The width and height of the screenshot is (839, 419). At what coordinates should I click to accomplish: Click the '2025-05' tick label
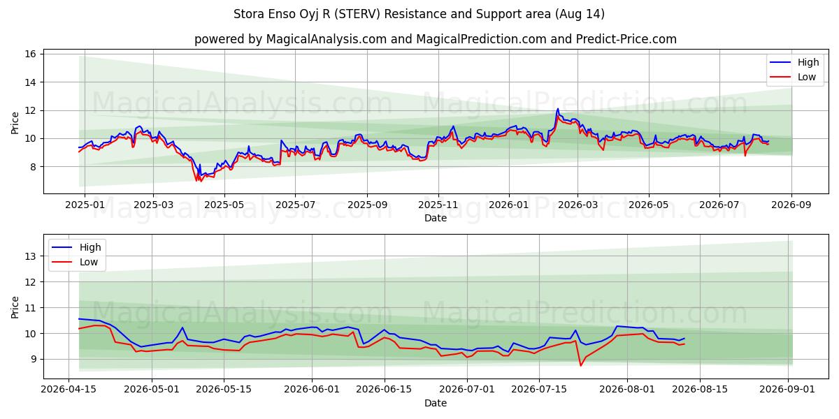[224, 205]
